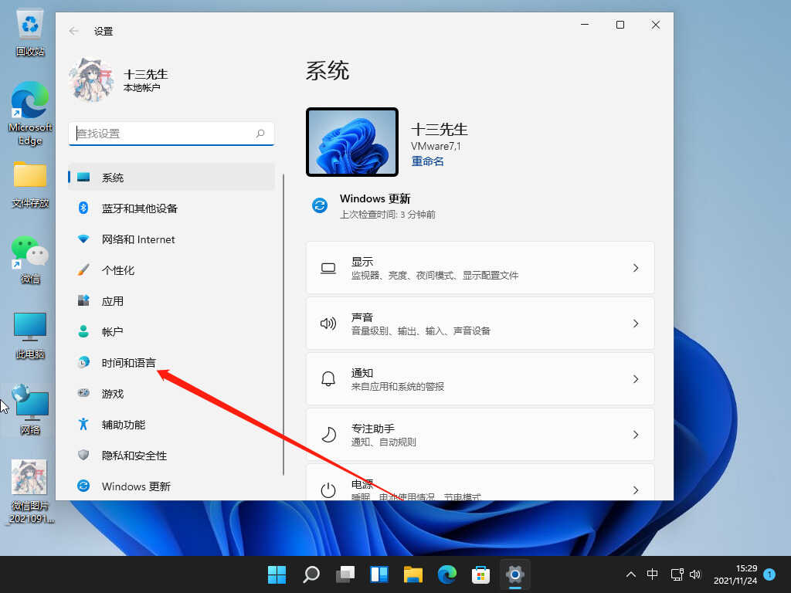Select the 此电脑 This PC desktop icon

[30, 335]
